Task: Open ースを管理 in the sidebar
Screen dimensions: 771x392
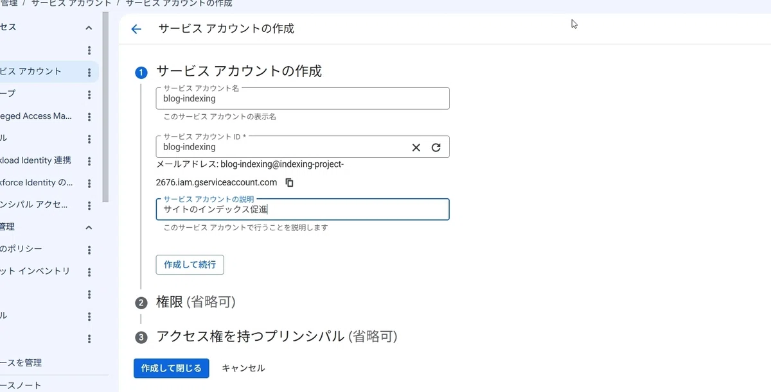Action: [21, 362]
